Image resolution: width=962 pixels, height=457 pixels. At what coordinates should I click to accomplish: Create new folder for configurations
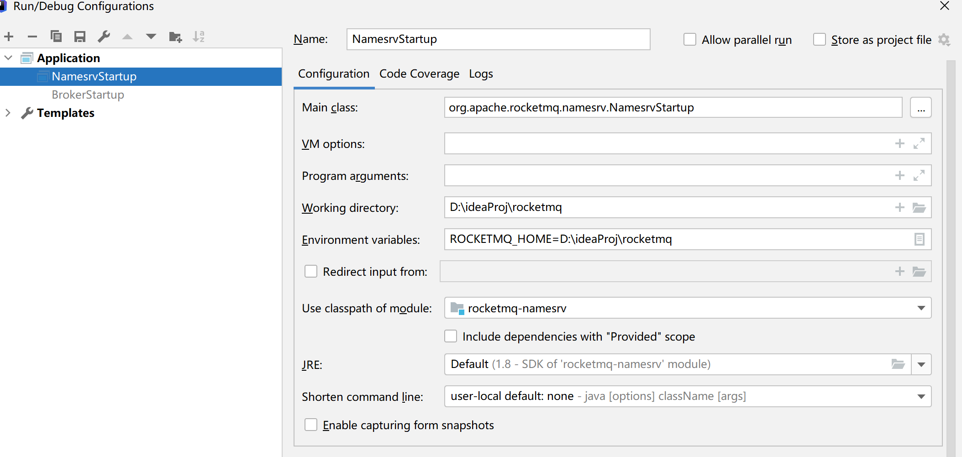(x=175, y=37)
